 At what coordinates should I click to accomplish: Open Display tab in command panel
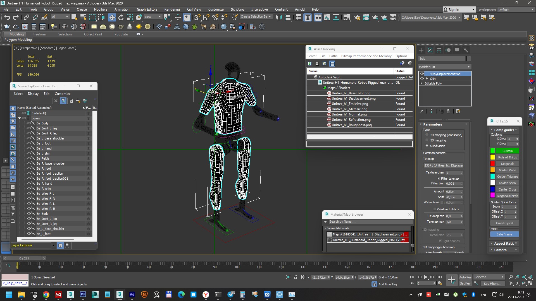pos(457,50)
